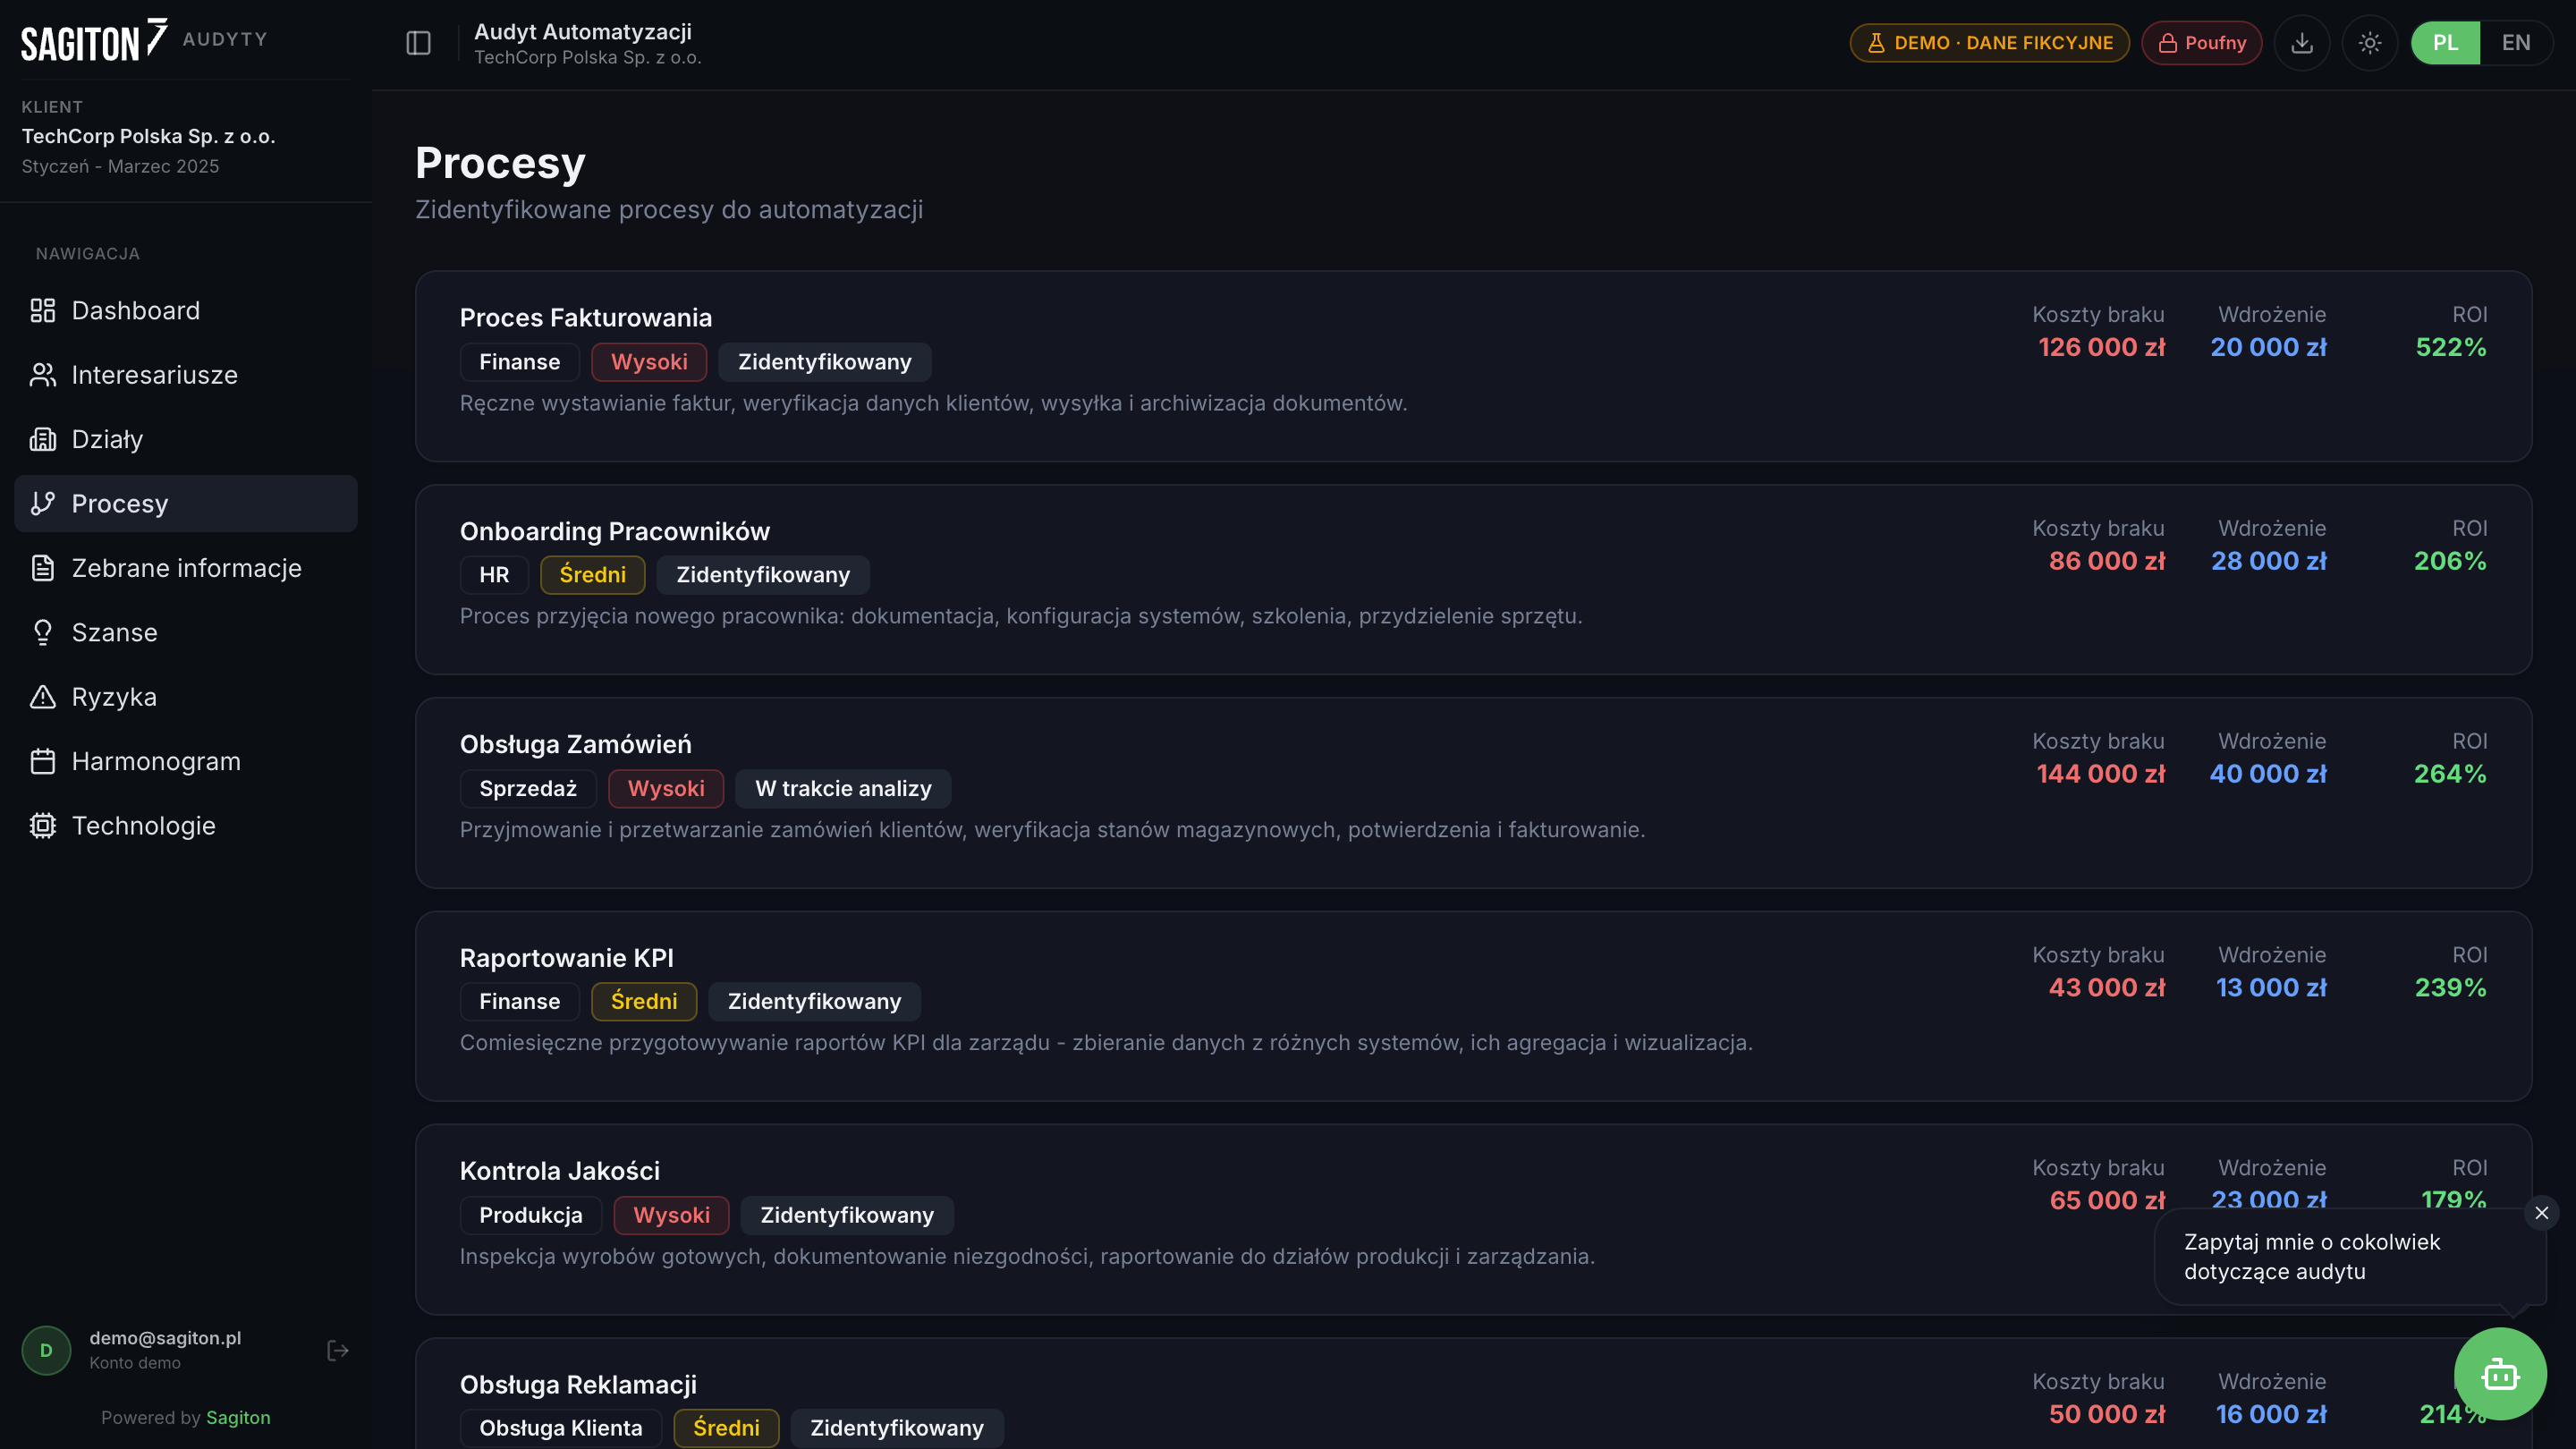
Task: Switch language to PL
Action: coord(2445,43)
